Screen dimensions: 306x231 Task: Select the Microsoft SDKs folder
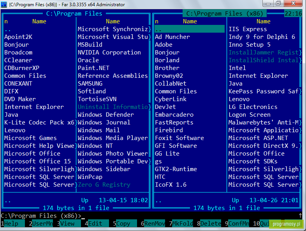tap(253, 161)
